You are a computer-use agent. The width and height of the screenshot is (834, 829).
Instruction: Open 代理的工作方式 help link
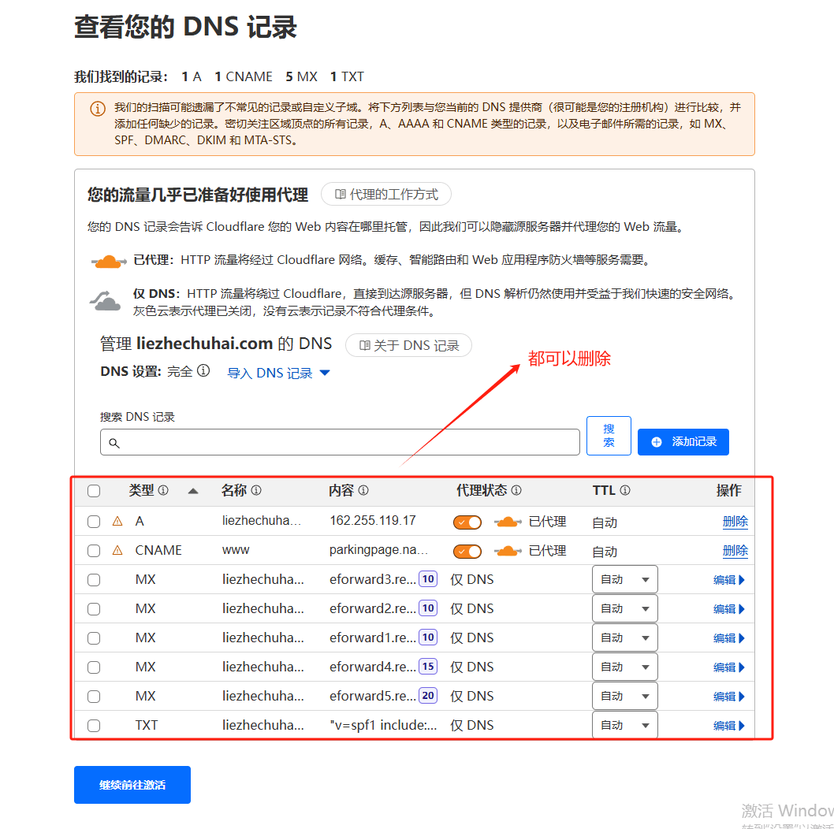(x=386, y=194)
